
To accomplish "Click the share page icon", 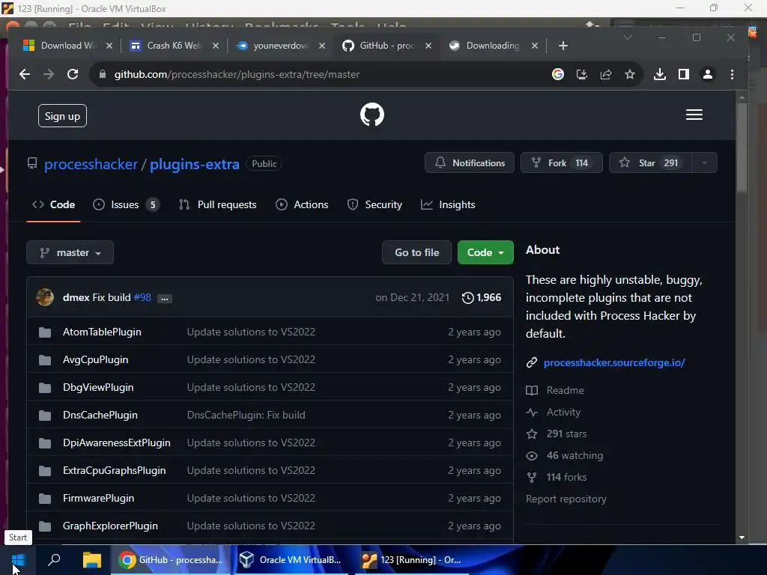I will 605,74.
